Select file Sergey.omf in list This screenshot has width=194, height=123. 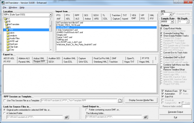pyautogui.click(x=62, y=35)
